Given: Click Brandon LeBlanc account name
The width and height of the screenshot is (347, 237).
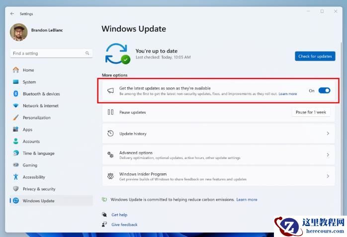Looking at the screenshot, I should (47, 30).
